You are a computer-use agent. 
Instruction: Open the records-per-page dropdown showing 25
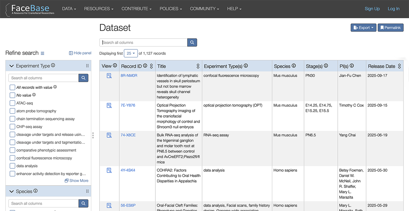point(131,53)
